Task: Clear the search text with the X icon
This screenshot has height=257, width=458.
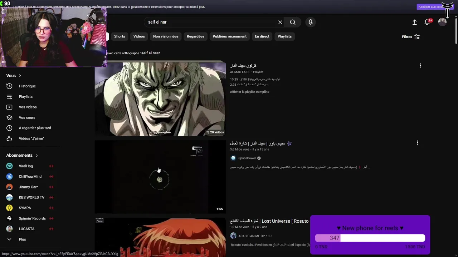Action: click(x=280, y=22)
